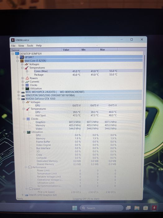Image resolution: width=163 pixels, height=218 pixels.
Task: Click the Min column header
Action: click(x=89, y=50)
